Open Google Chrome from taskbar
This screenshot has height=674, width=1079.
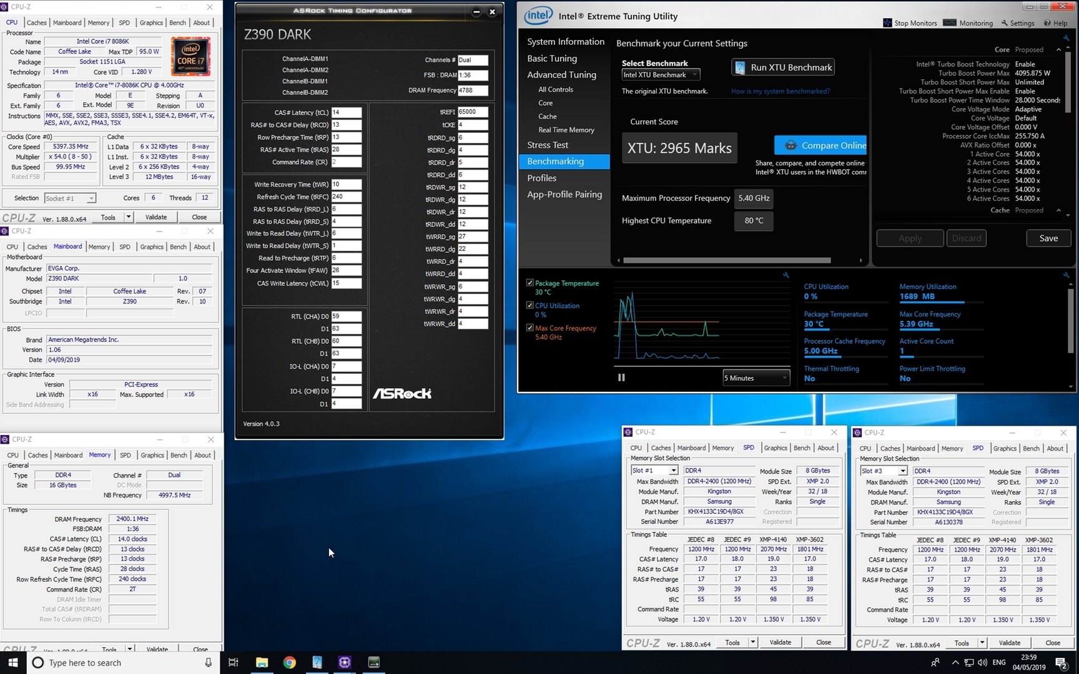pos(289,662)
